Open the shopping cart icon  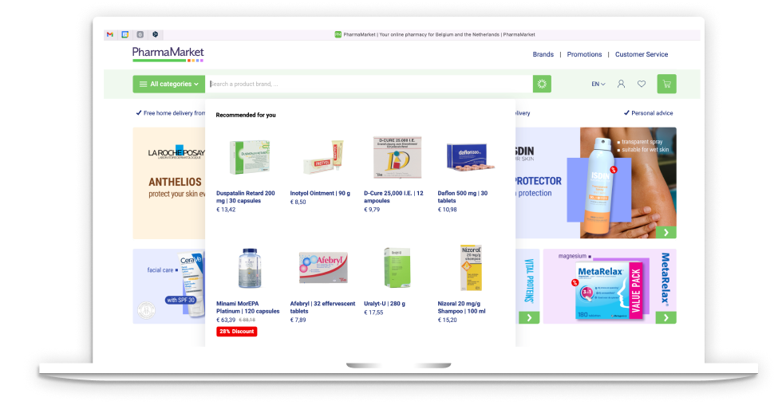[x=666, y=84]
